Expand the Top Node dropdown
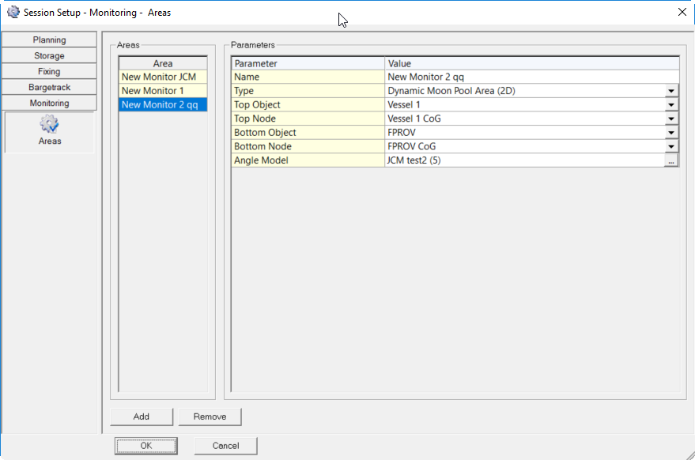Screen dimensions: 695x460 [x=671, y=119]
